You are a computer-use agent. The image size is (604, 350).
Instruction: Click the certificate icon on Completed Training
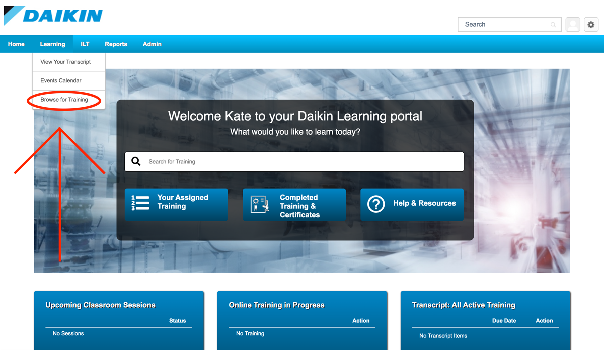pos(260,204)
